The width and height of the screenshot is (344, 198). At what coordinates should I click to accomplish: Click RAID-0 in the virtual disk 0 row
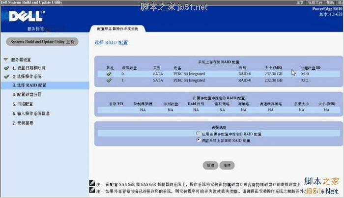[245, 74]
